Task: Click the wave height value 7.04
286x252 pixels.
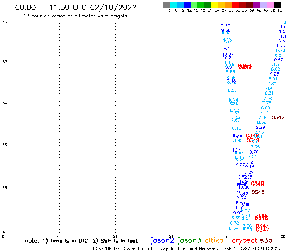Action: click(264, 112)
